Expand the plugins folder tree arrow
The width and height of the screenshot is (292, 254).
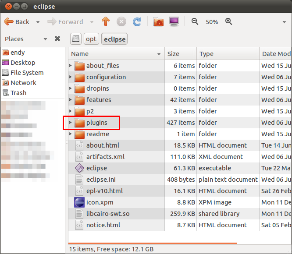coord(70,123)
